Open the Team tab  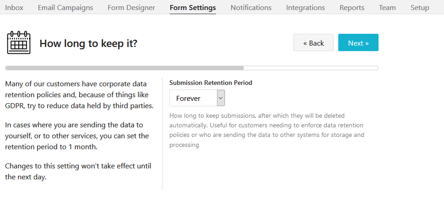387,7
